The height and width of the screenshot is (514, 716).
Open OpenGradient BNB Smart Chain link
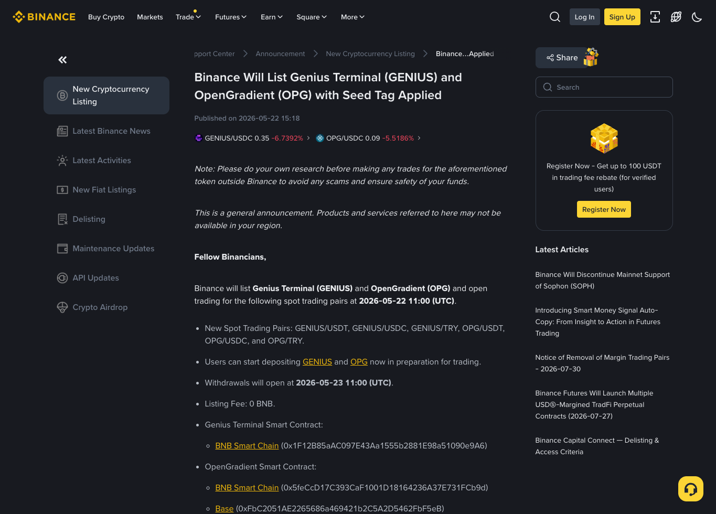pos(247,488)
